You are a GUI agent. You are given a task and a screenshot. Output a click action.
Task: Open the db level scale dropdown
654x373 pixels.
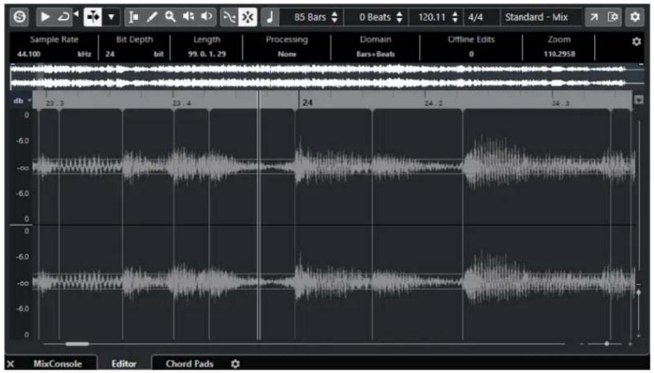(x=22, y=101)
